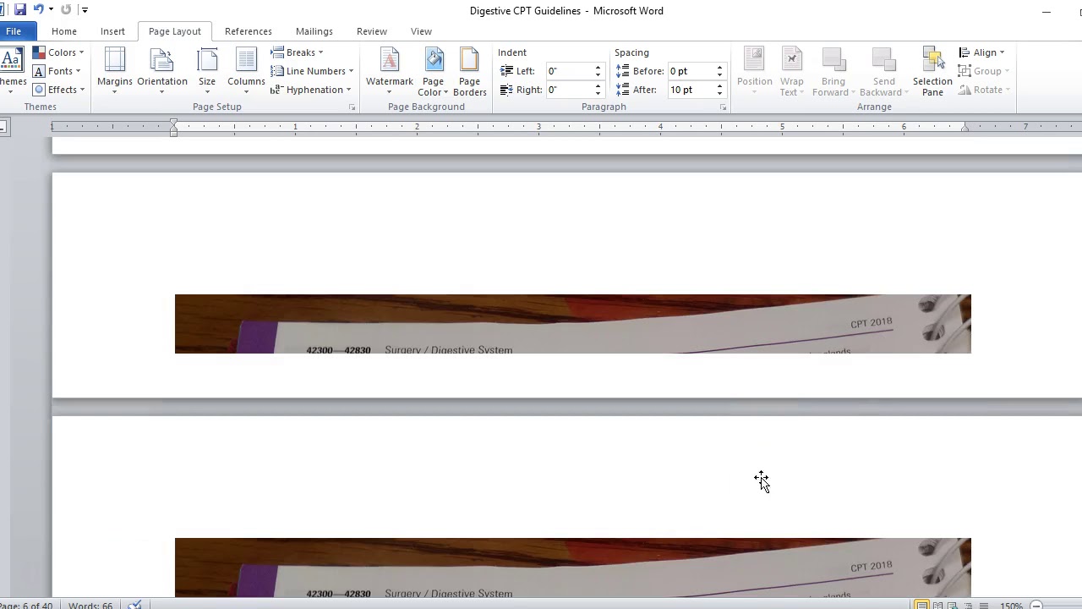Switch to the Insert tab

112,31
